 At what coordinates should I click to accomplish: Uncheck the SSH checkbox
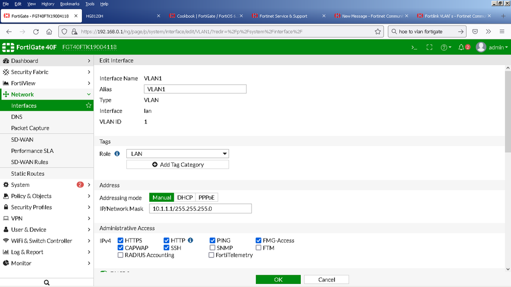coord(167,248)
